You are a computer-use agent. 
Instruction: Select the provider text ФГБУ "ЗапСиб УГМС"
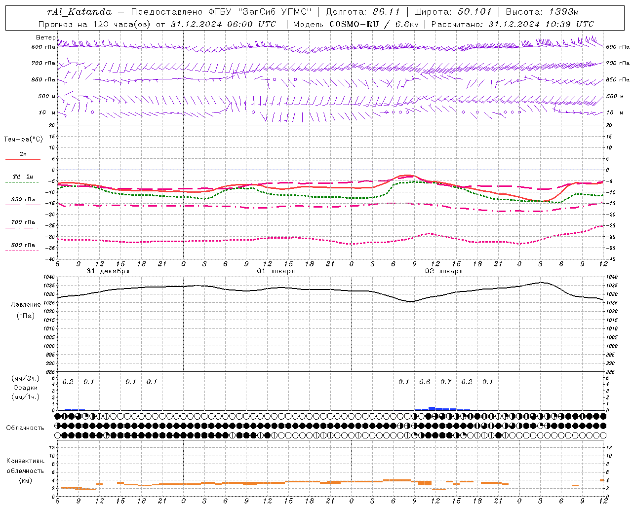pyautogui.click(x=260, y=12)
